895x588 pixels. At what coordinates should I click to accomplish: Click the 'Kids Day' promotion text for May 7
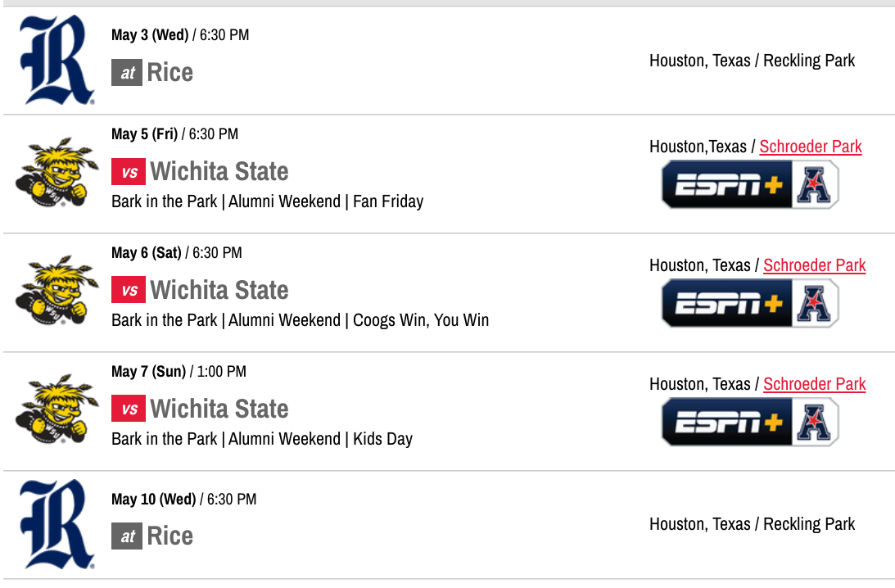(x=382, y=439)
